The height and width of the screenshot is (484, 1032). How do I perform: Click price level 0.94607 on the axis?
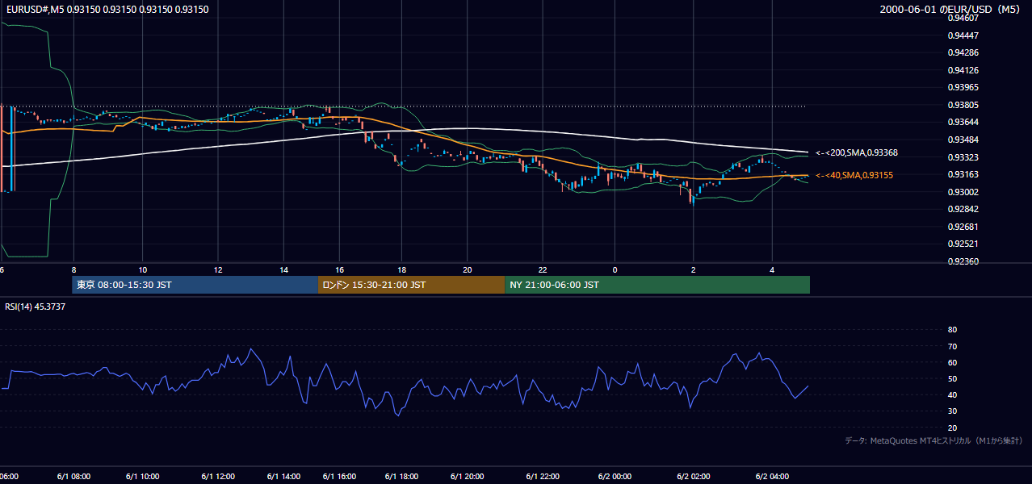pyautogui.click(x=963, y=18)
